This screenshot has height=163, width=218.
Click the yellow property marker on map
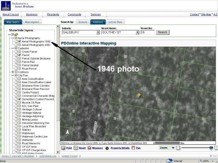click(139, 95)
